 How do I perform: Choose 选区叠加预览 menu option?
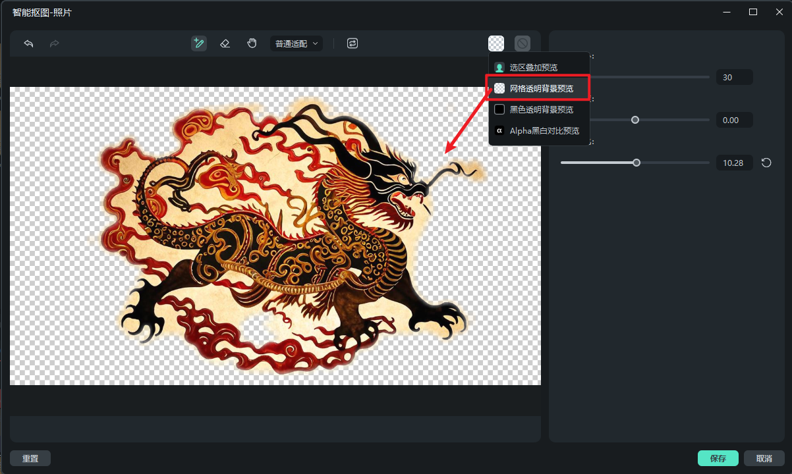pyautogui.click(x=539, y=67)
